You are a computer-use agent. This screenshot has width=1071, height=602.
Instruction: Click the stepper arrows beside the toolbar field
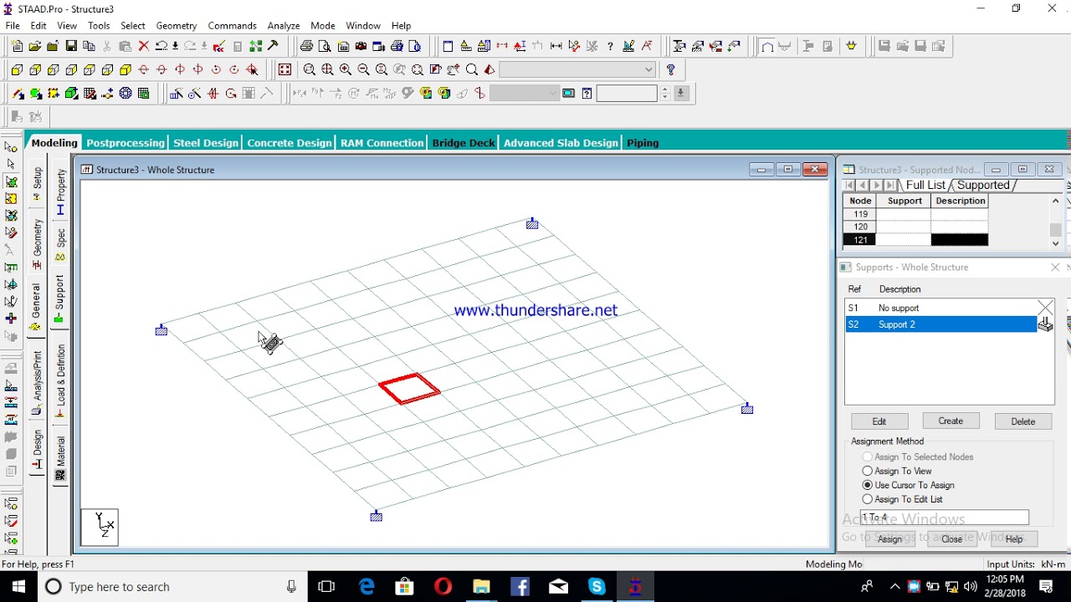tap(665, 94)
